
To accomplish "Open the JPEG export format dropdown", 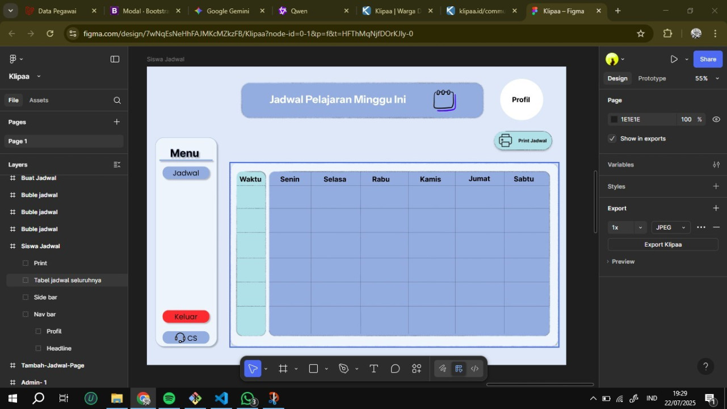I will pos(671,227).
